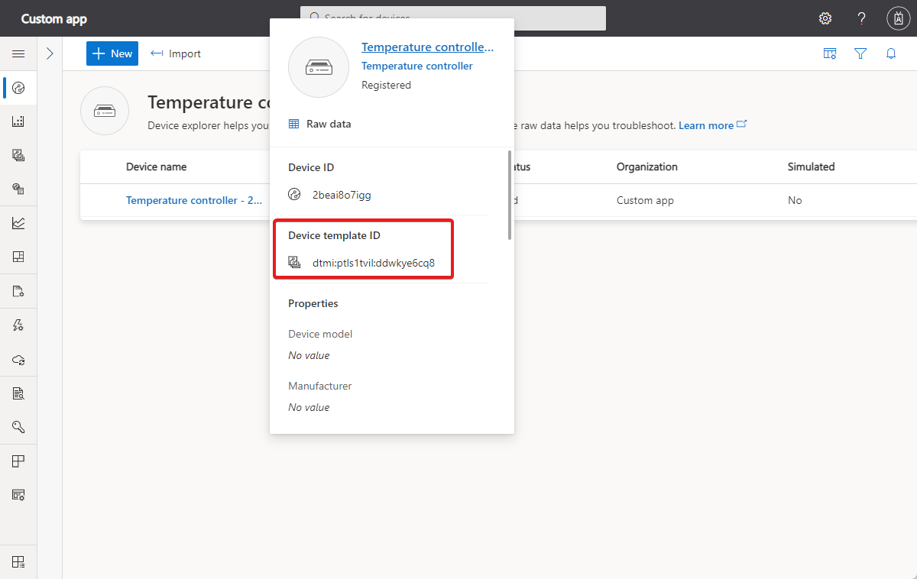The height and width of the screenshot is (579, 917).
Task: Open Audit logs via the sidebar icon
Action: coord(18,393)
